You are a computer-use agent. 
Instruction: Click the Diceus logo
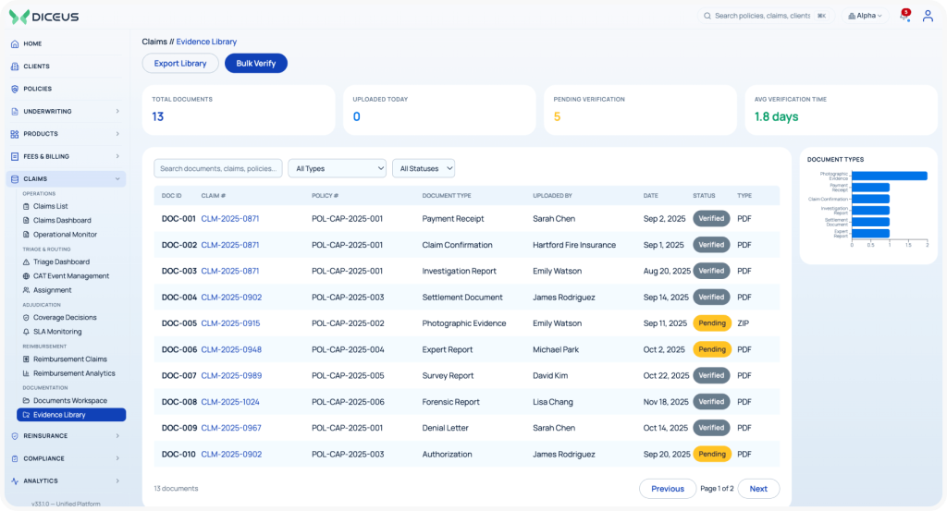pyautogui.click(x=44, y=17)
